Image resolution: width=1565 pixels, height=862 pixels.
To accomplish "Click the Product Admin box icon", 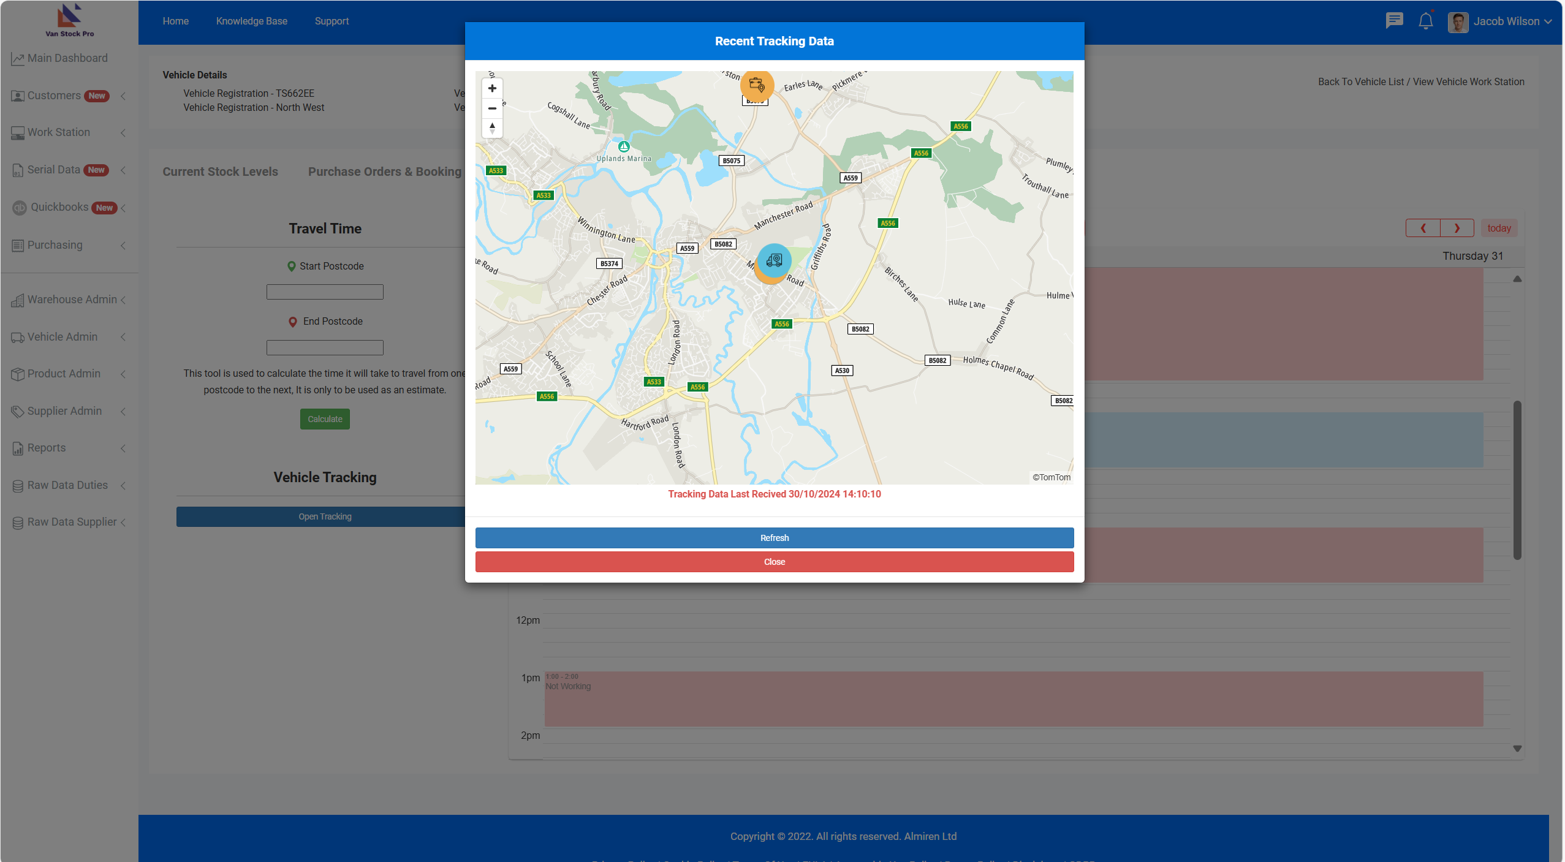I will (x=18, y=374).
